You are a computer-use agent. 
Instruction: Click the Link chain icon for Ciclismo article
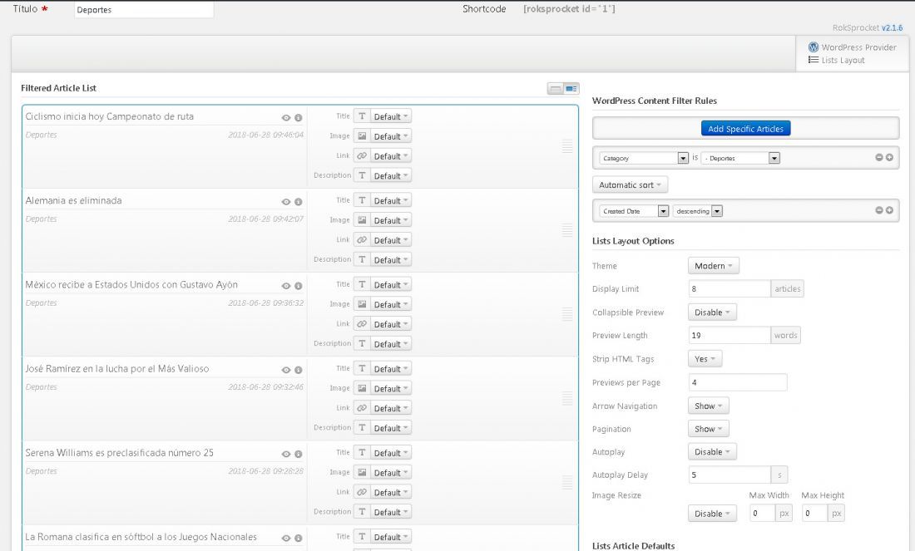tap(362, 155)
